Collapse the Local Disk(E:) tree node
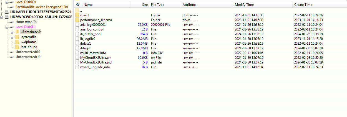The width and height of the screenshot is (347, 117). click(x=7, y=27)
